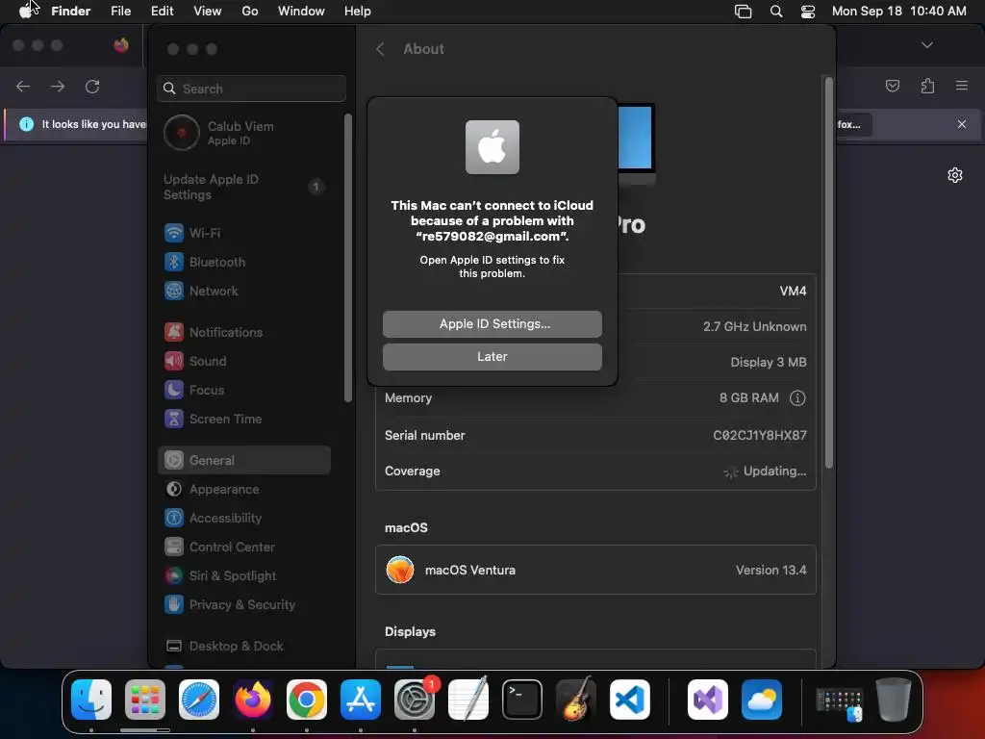Reload the page in Firefox
This screenshot has height=739, width=985.
(x=92, y=86)
